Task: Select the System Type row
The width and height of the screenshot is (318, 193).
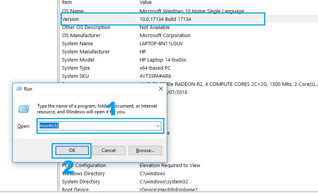Action: [75, 68]
